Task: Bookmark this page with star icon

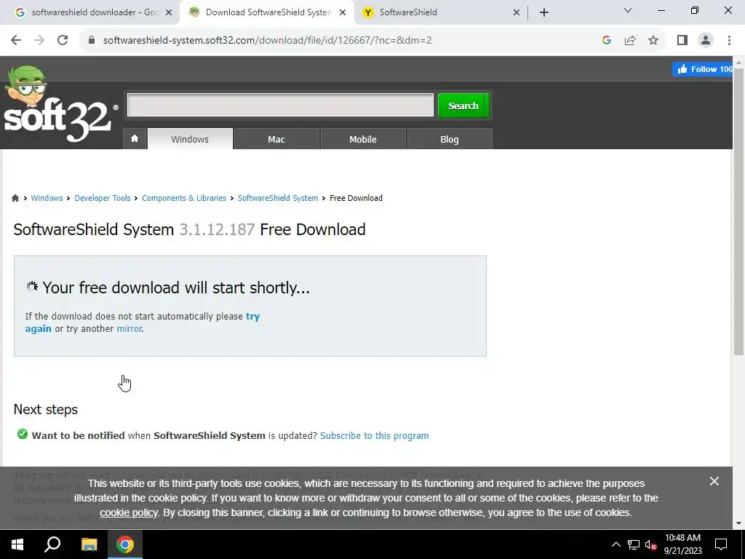Action: pyautogui.click(x=653, y=40)
